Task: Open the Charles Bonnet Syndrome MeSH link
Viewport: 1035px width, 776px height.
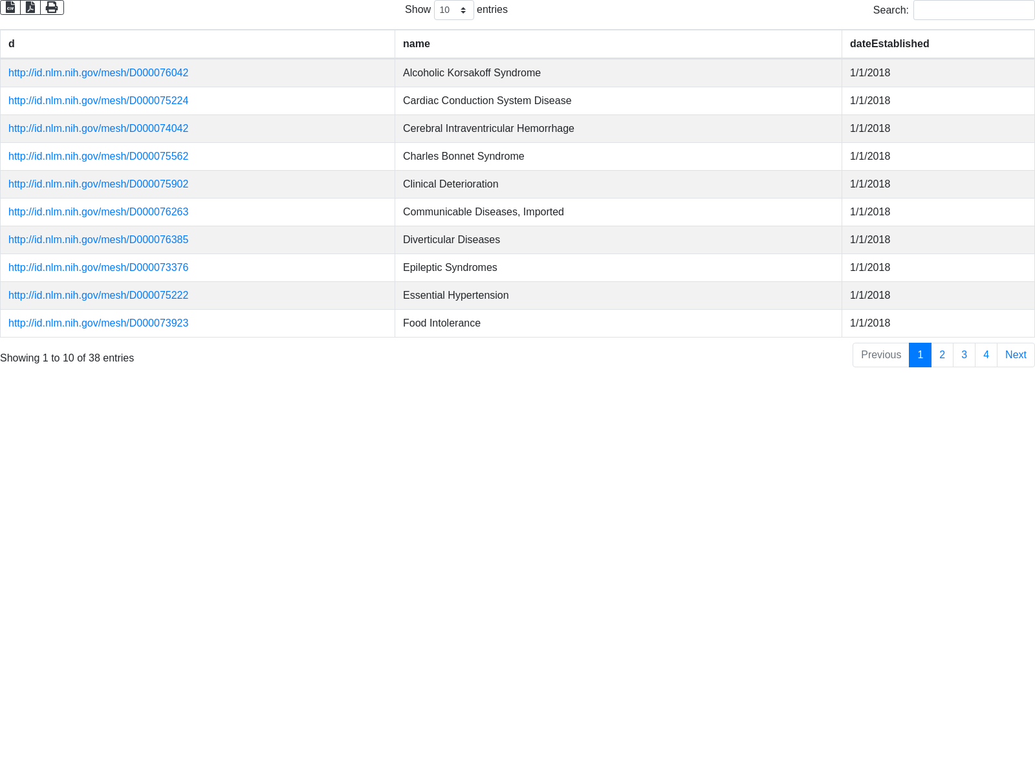Action: (x=98, y=156)
